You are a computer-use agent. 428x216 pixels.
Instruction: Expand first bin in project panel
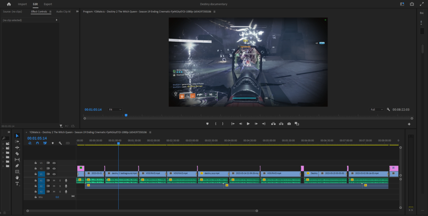(x=3, y=143)
